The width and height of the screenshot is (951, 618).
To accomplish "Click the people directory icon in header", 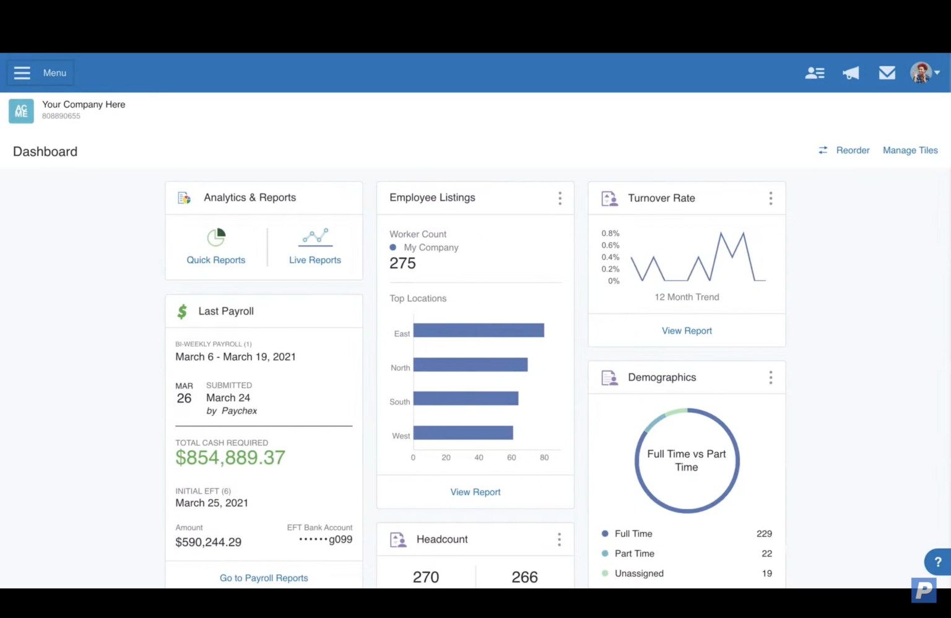I will click(x=815, y=72).
